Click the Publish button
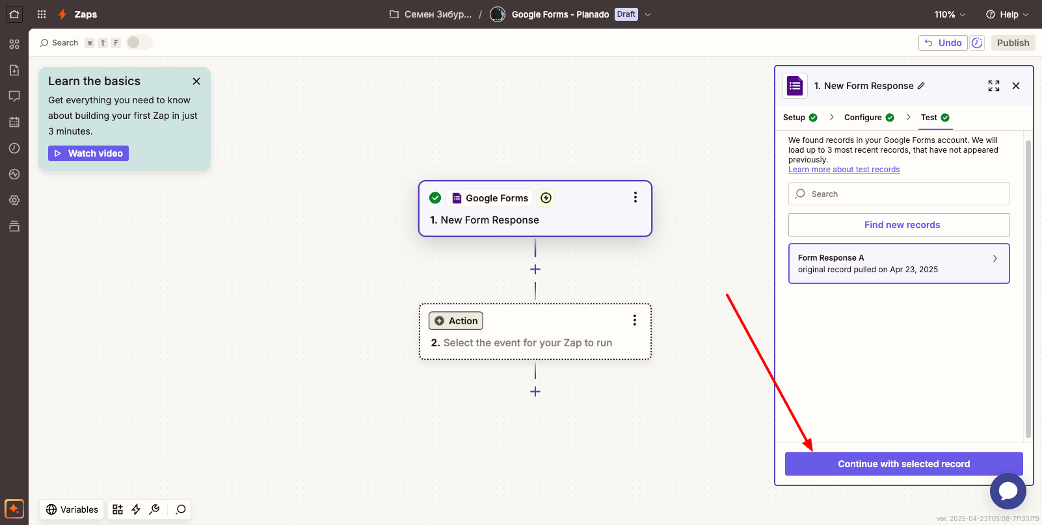The image size is (1042, 525). (1013, 43)
